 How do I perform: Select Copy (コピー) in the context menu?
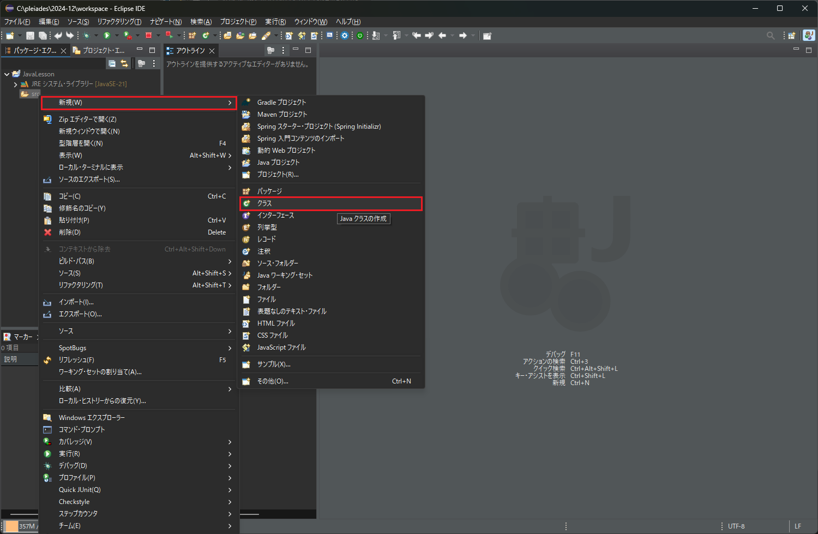coord(139,196)
